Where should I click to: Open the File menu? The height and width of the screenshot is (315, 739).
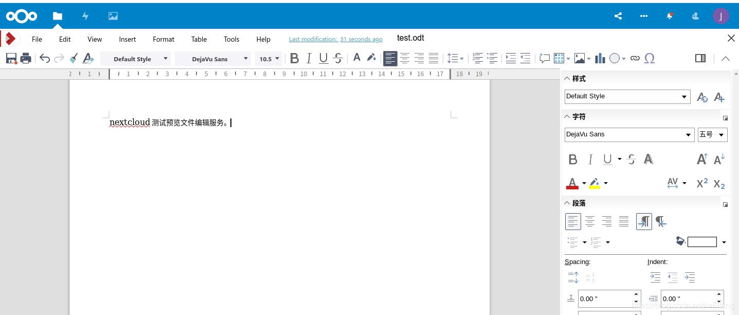(x=37, y=39)
